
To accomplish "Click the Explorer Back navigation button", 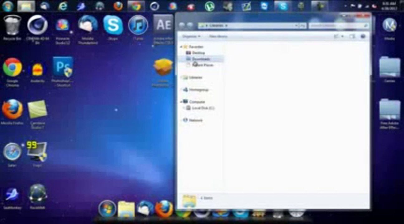I will [x=182, y=26].
